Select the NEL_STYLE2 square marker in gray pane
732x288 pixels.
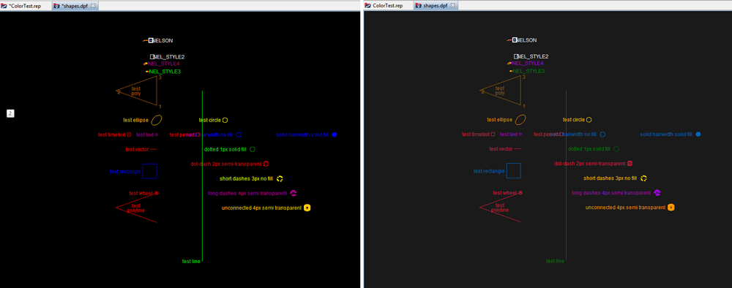tap(516, 56)
